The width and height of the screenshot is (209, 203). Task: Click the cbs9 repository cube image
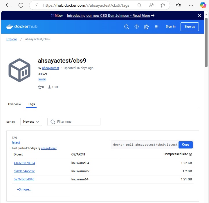tap(19, 70)
